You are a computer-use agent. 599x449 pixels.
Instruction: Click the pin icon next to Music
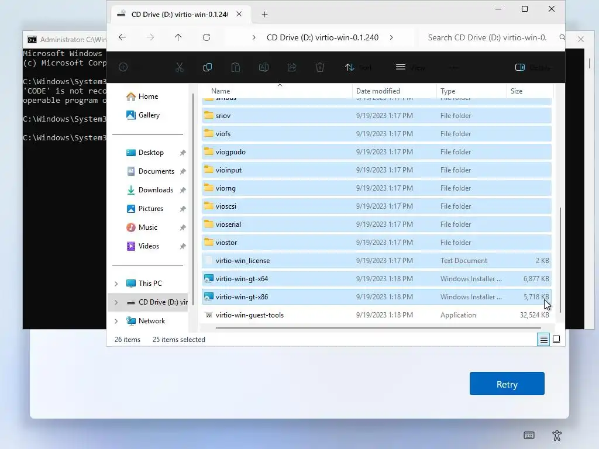183,227
